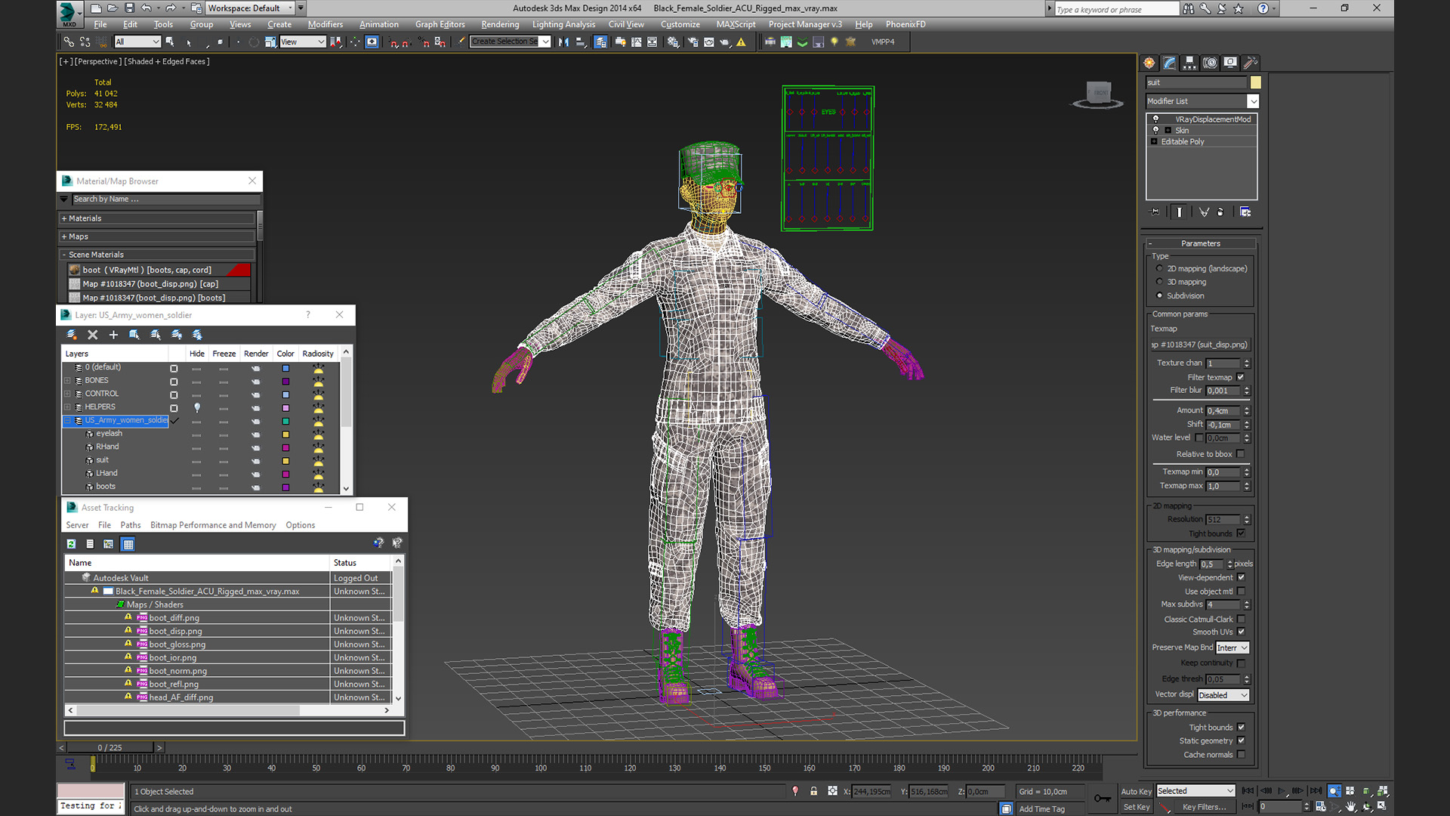Click Create New Layer plus icon
Viewport: 1450px width, 816px height.
113,335
